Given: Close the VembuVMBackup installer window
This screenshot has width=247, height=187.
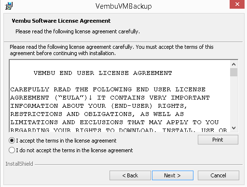Looking at the screenshot, I should [237, 4].
